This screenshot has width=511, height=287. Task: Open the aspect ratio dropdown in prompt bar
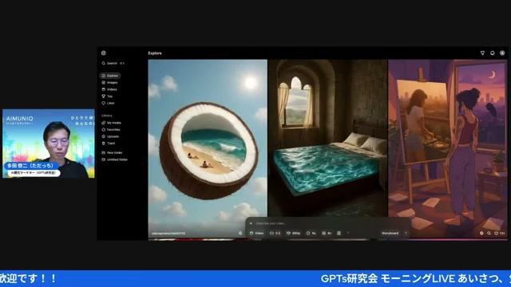275,234
